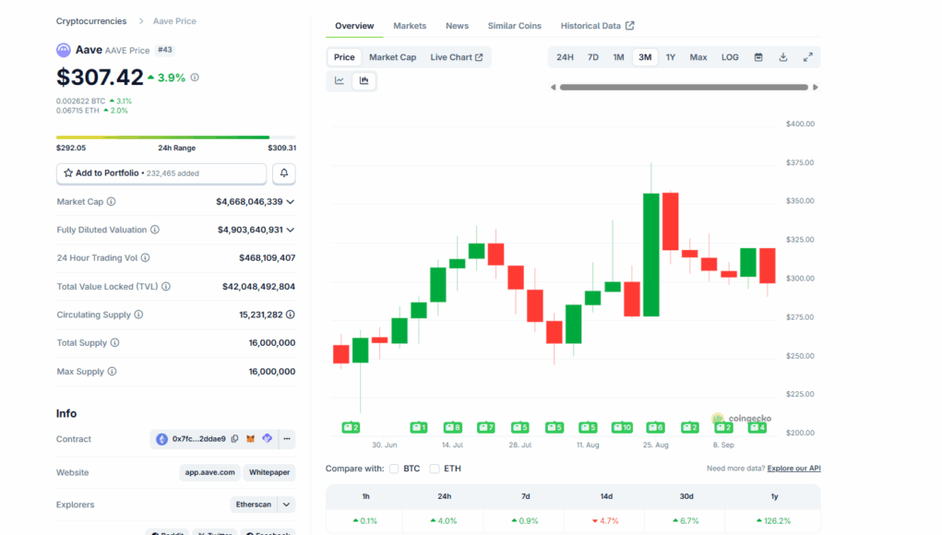The height and width of the screenshot is (535, 942).
Task: Open the Historical Data tab
Action: point(597,26)
